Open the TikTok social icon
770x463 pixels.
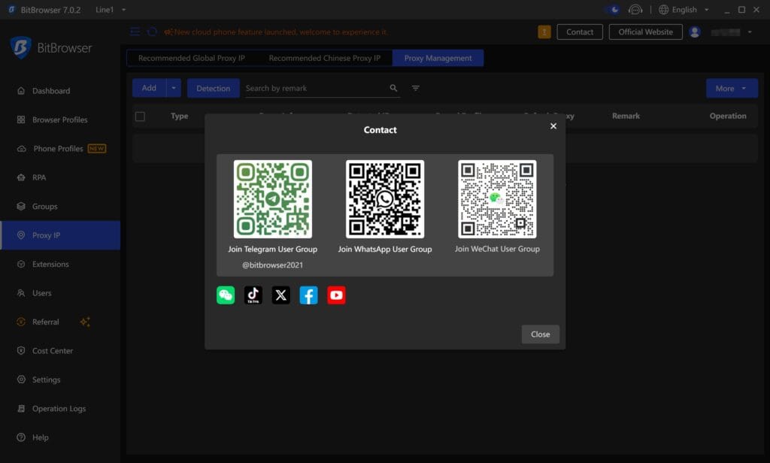pyautogui.click(x=253, y=295)
